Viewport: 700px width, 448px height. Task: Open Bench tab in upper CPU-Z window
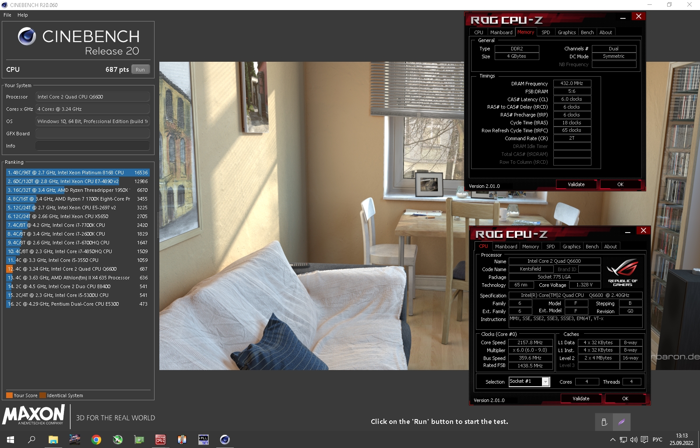(587, 32)
